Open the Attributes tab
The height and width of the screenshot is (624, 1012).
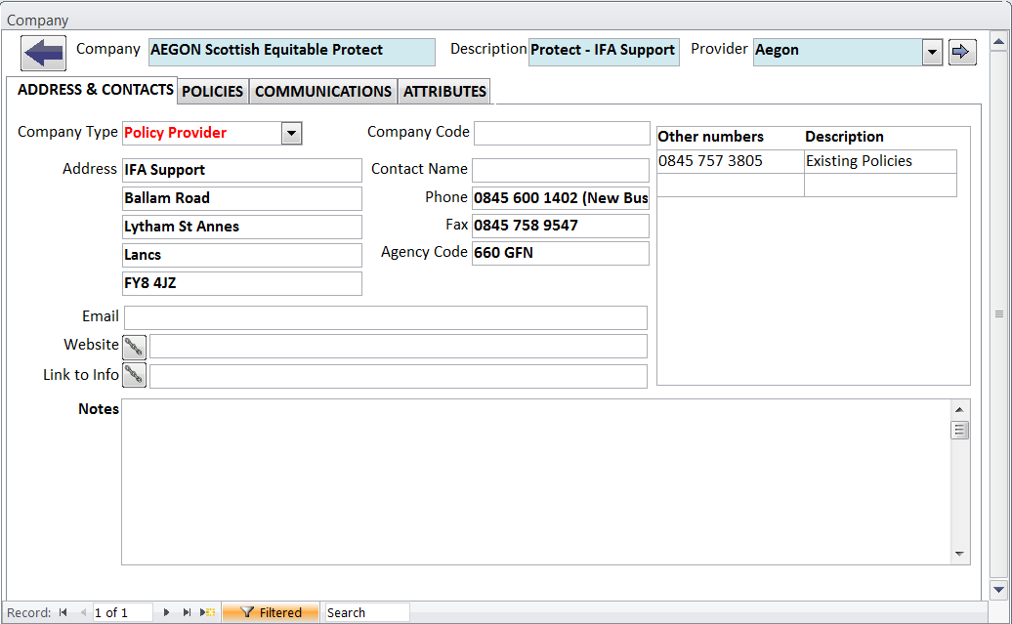444,92
